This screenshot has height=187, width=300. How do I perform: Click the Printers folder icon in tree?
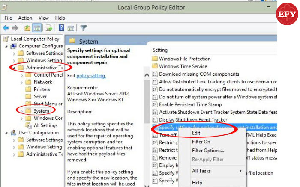28,89
